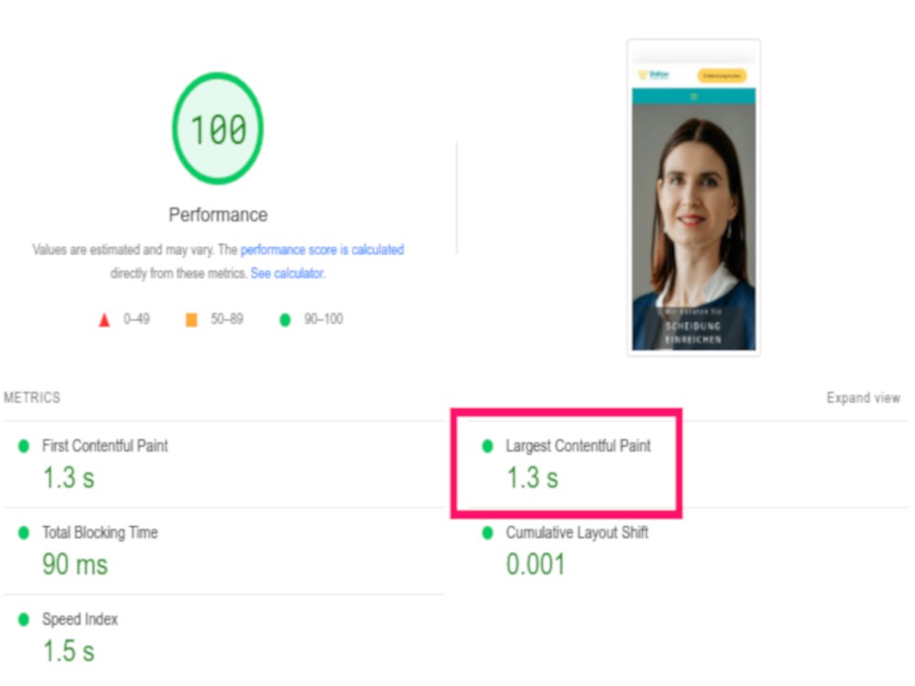Viewport: 915px width, 686px height.
Task: Click the mobile page screenshot thumbnail
Action: pos(694,198)
